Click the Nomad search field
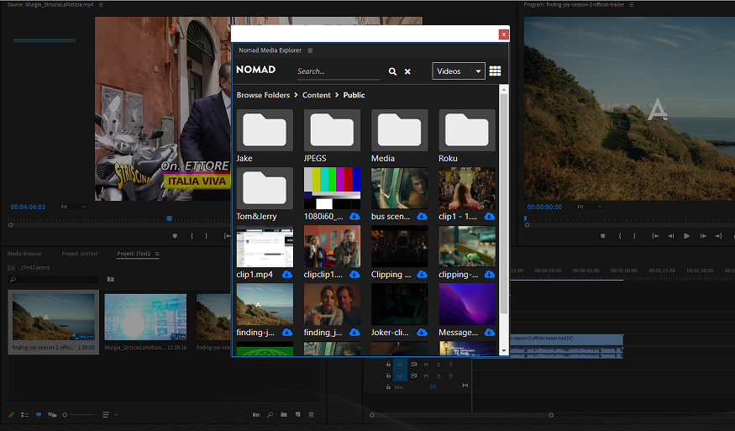Screen dimensions: 735x431 click(x=339, y=71)
